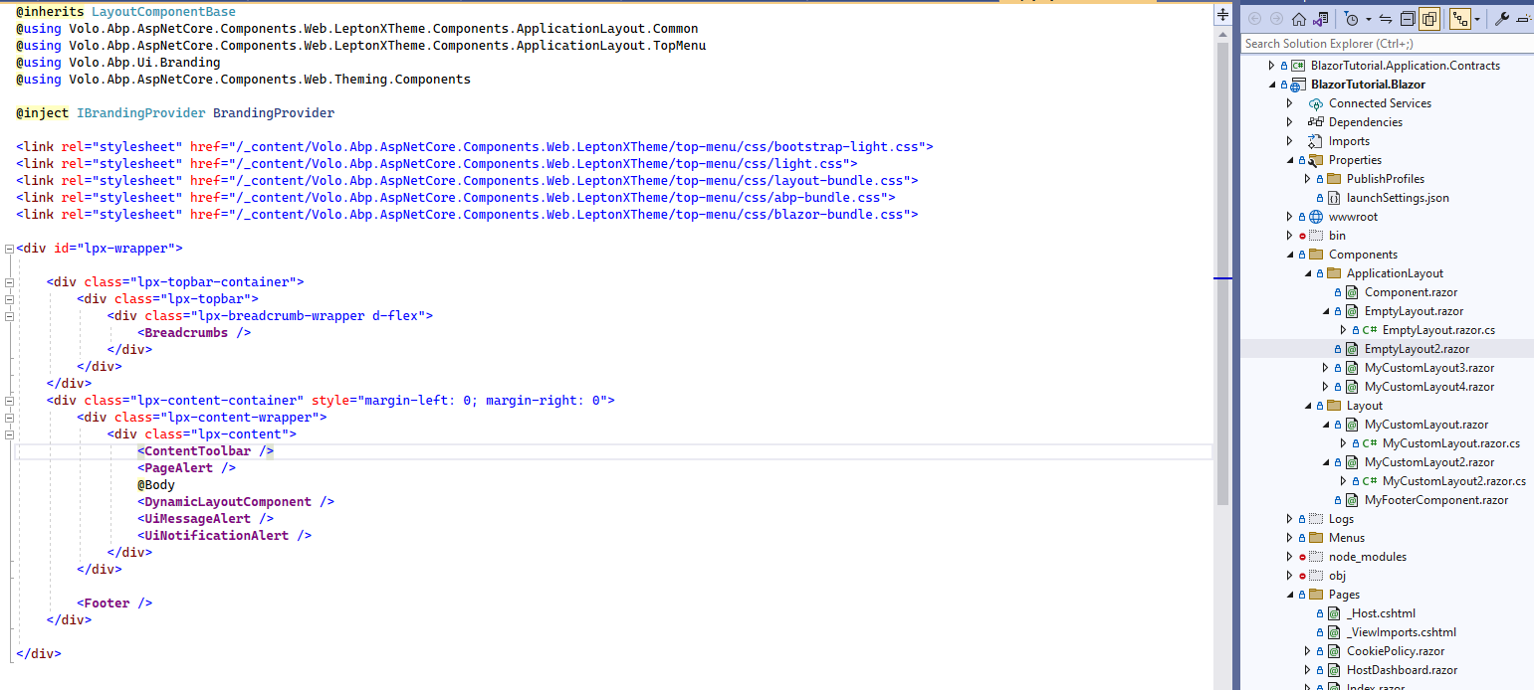Collapse the lpx-content-container div outlining box
Screen dimensions: 1534x690
click(9, 401)
